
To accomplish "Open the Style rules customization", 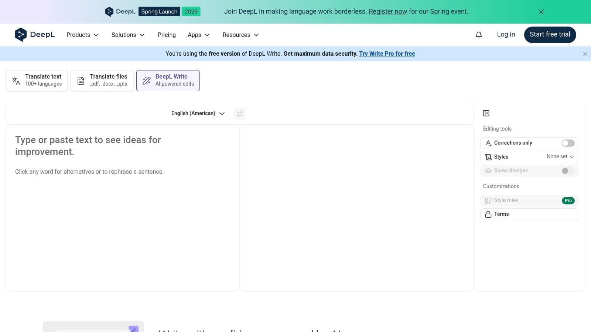I will click(x=530, y=201).
